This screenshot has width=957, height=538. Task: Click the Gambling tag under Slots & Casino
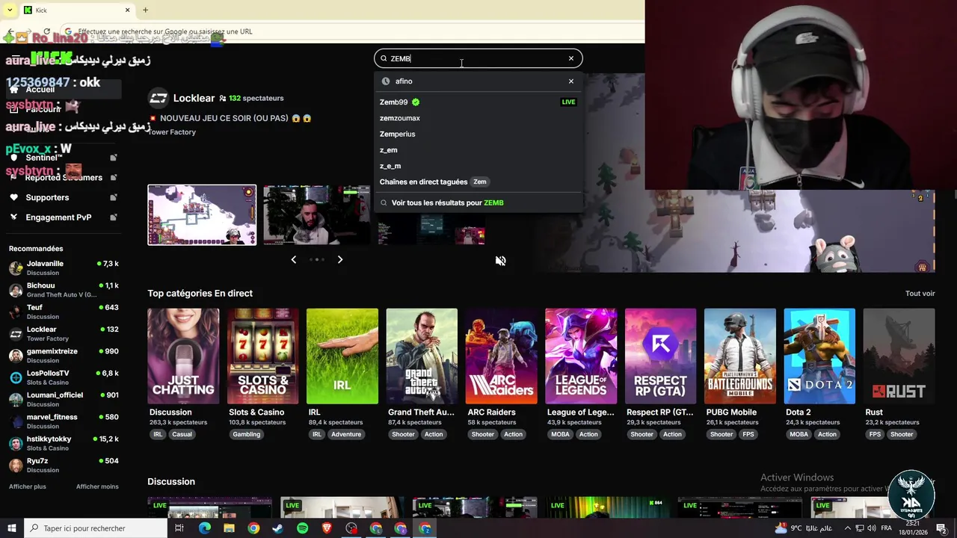click(x=246, y=434)
